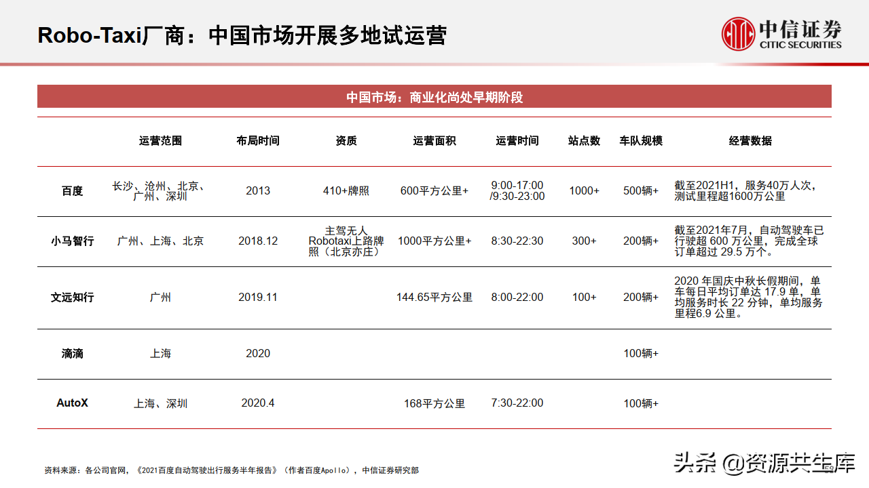Select the 滴滴 row's "100辆+" cell
The height and width of the screenshot is (488, 869).
click(641, 354)
